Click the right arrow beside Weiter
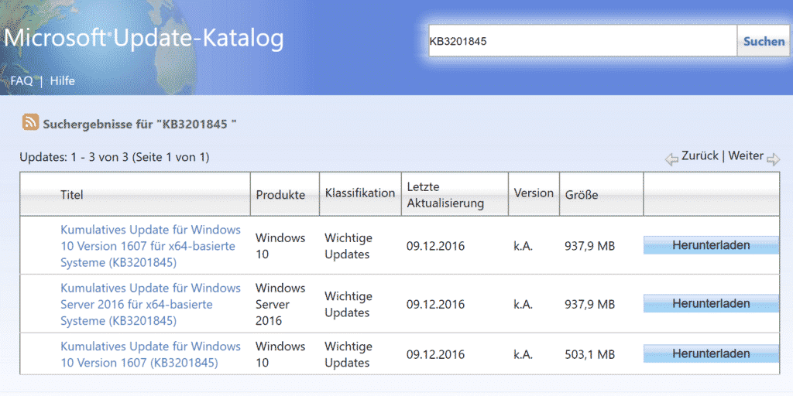793x396 pixels. (x=774, y=160)
